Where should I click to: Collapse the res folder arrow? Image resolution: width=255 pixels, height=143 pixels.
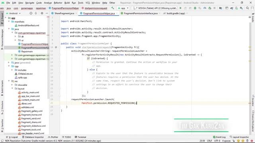(9, 81)
